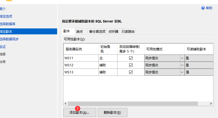The width and height of the screenshot is (218, 118).
Task: Click the 主 role cell for WS11
Action: click(108, 58)
